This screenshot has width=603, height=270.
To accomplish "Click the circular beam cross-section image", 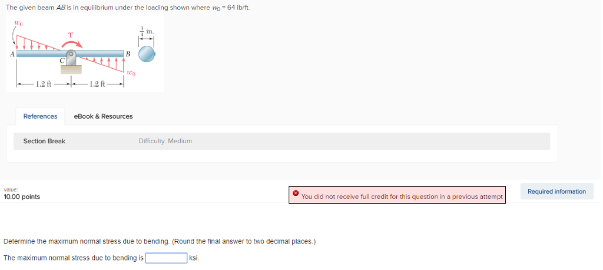I will point(147,55).
